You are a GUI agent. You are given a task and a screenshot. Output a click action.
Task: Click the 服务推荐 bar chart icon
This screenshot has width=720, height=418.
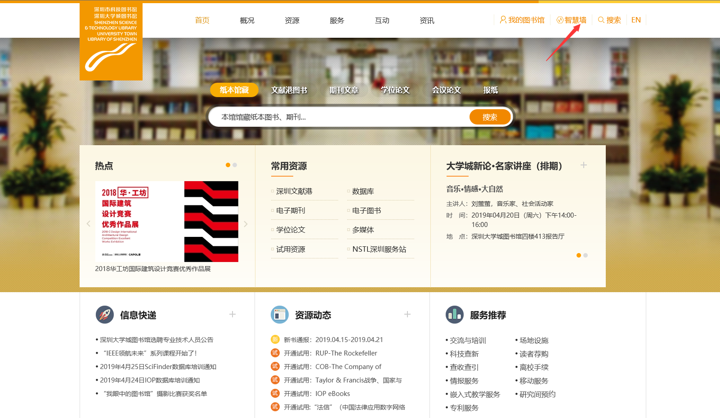[455, 315]
